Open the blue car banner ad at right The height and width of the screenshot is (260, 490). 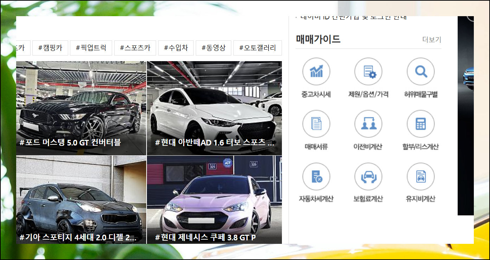[x=466, y=116]
